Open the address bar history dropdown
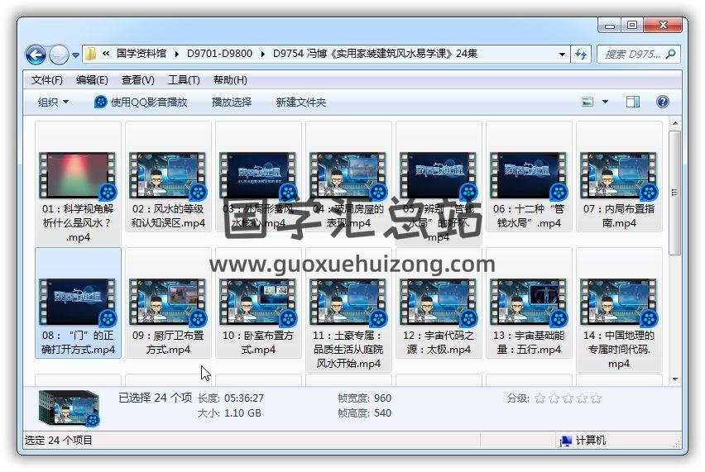The width and height of the screenshot is (705, 472). click(x=562, y=54)
